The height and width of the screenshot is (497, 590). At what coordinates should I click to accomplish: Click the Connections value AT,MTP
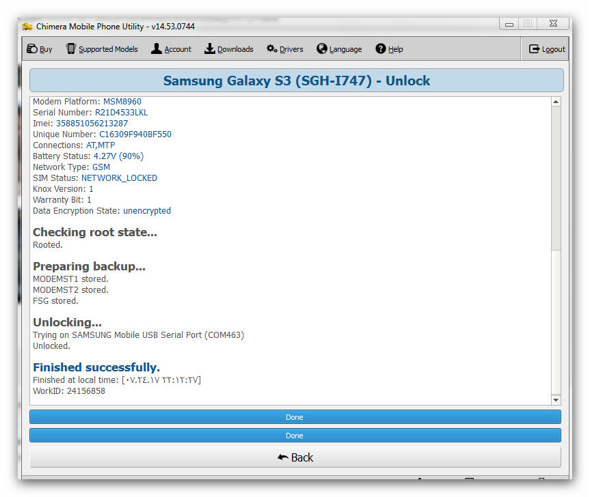100,145
